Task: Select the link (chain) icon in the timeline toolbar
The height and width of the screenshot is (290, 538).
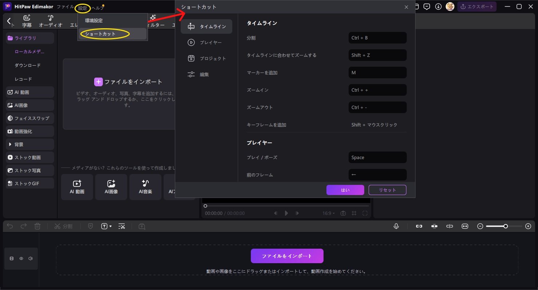Action: (419, 226)
